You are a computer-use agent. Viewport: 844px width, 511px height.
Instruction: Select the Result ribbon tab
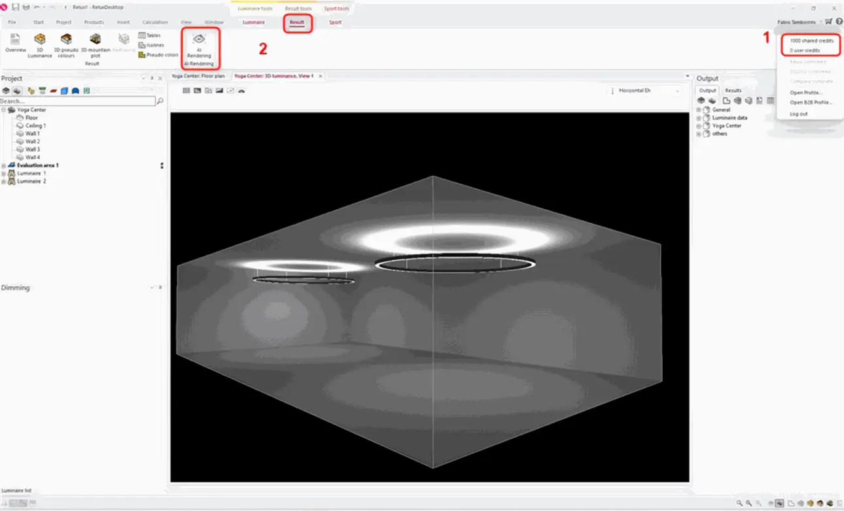(x=297, y=22)
